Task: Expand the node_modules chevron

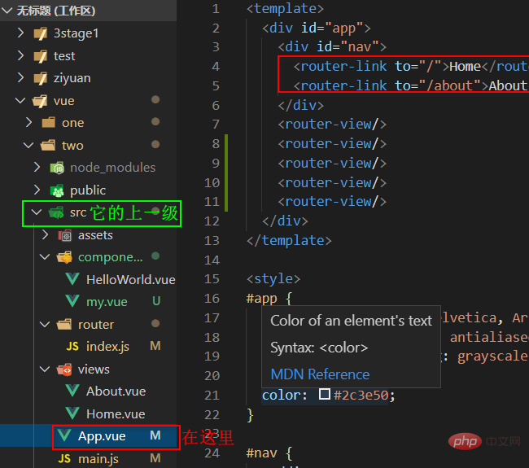Action: pyautogui.click(x=37, y=167)
